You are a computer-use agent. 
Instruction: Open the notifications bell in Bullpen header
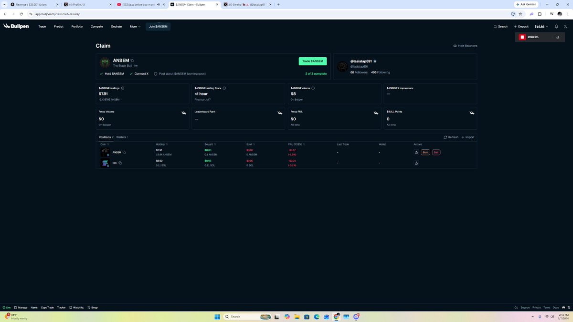(x=556, y=27)
